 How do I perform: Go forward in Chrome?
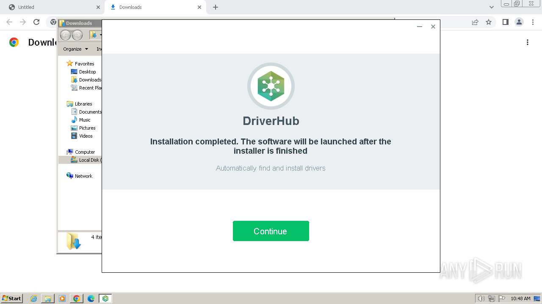pos(23,22)
